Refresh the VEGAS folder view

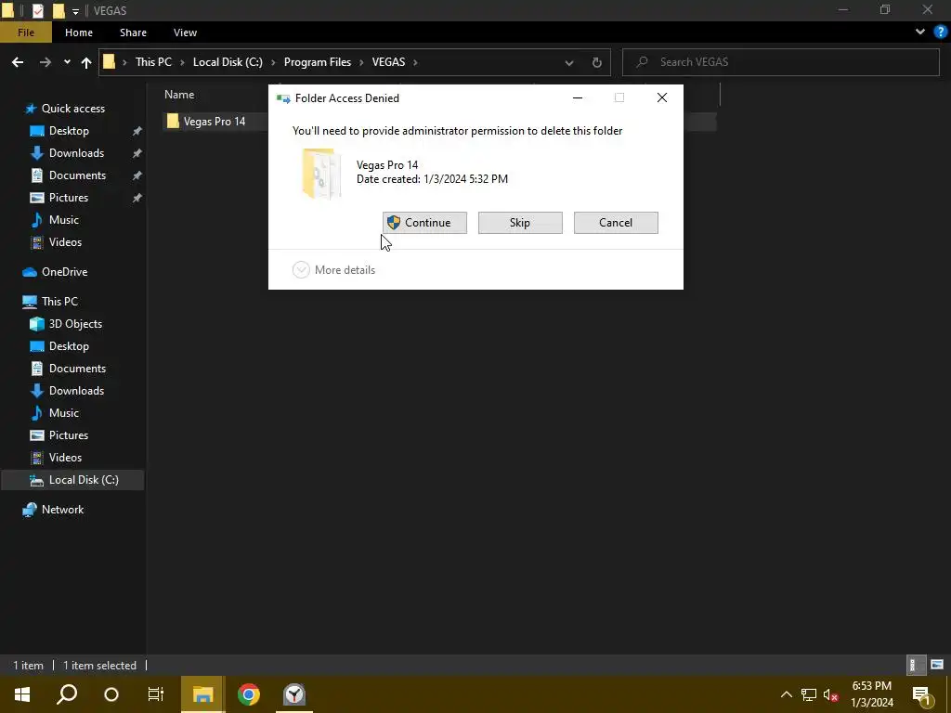(597, 62)
